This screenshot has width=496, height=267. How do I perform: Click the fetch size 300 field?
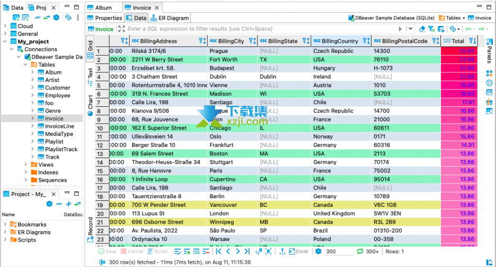point(339,252)
